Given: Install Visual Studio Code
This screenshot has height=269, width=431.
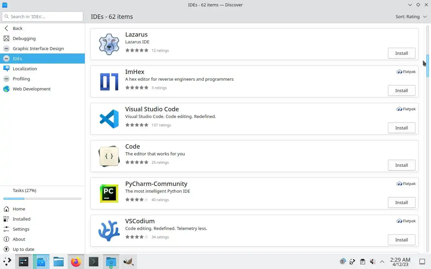Looking at the screenshot, I should 401,128.
